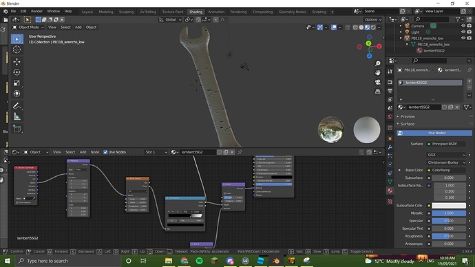Click the viewport zoom magnifier icon

coord(377,63)
